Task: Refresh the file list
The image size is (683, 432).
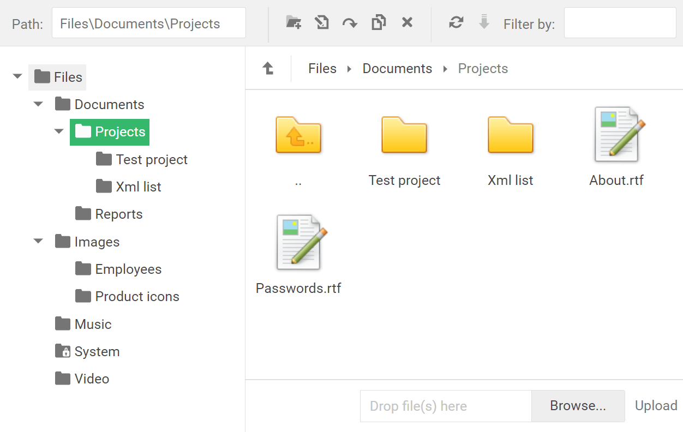Action: click(456, 22)
